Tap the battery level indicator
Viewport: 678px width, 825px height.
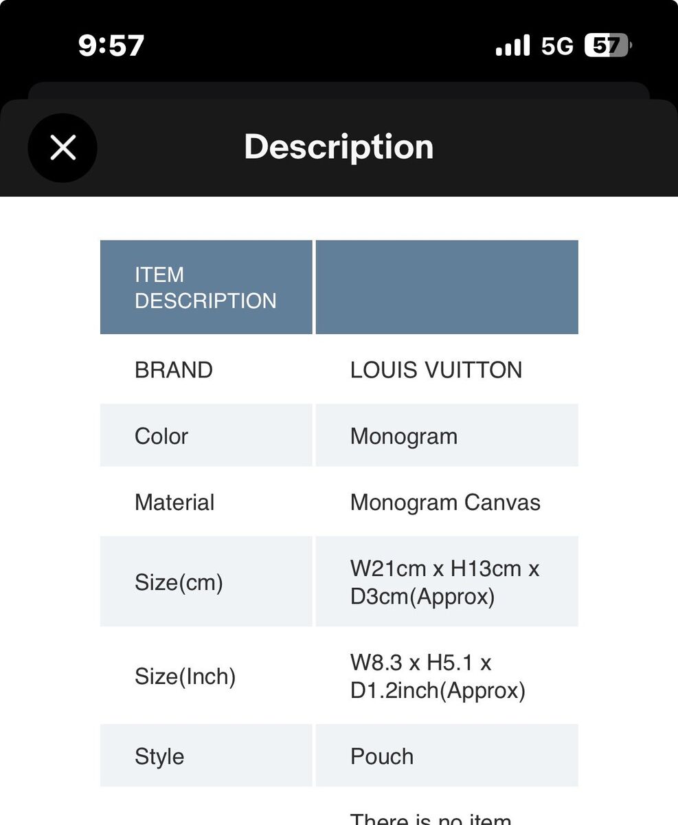click(608, 45)
